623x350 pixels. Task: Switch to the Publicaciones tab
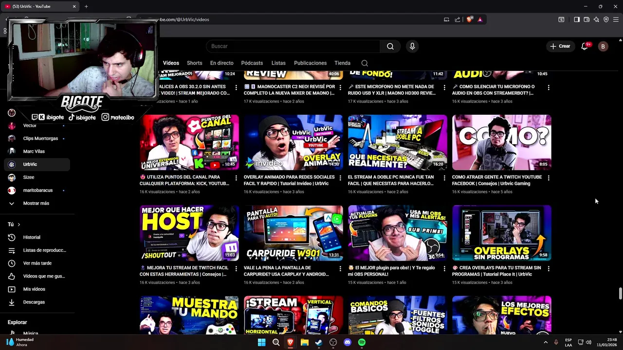310,63
